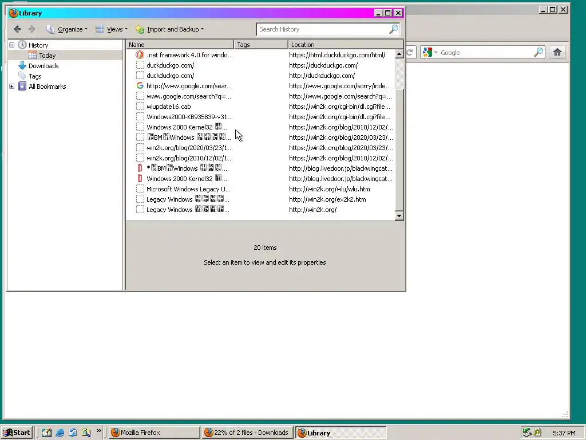Switch to Downloads window on taskbar

247,433
